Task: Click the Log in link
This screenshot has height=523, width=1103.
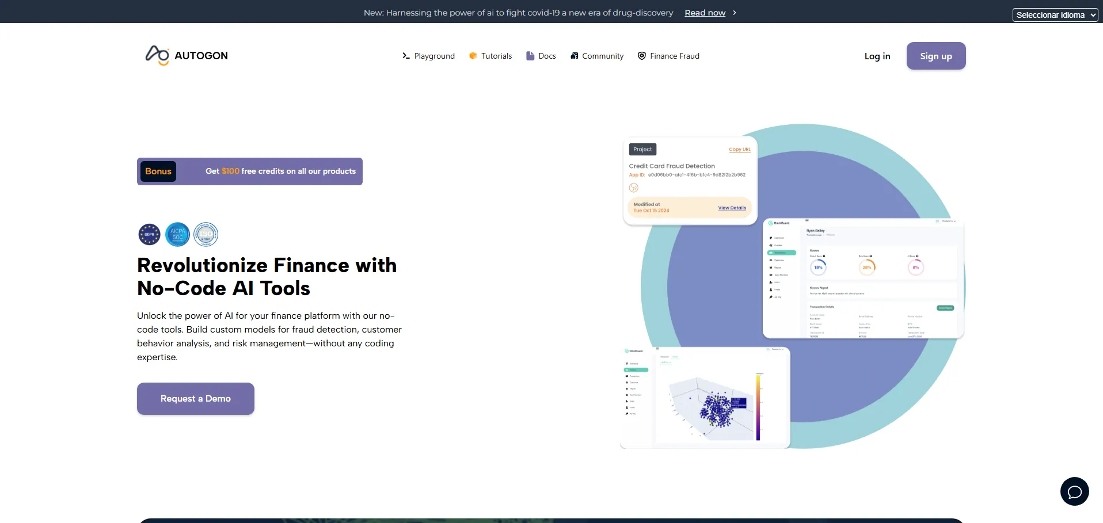Action: pyautogui.click(x=877, y=56)
